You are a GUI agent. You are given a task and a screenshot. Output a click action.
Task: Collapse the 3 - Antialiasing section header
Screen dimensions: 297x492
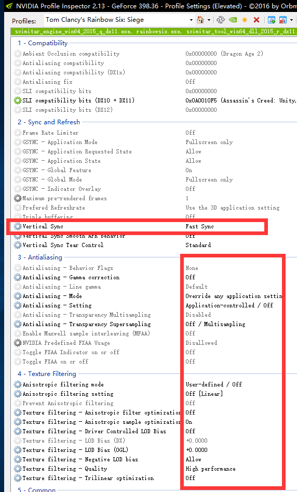[40, 257]
